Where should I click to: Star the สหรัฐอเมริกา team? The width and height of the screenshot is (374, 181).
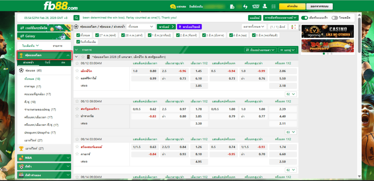77,109
